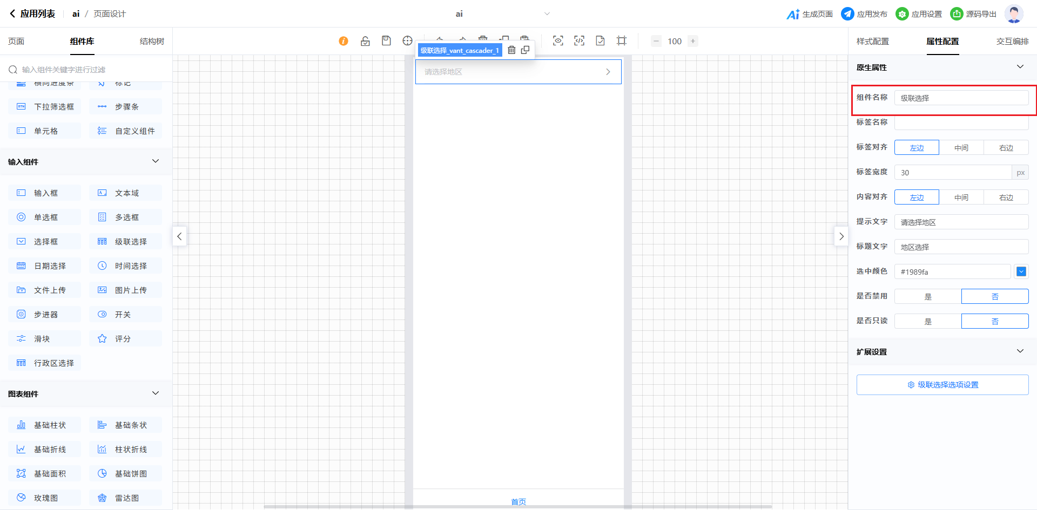
Task: Set 标签对齐 to 中间
Action: [961, 147]
